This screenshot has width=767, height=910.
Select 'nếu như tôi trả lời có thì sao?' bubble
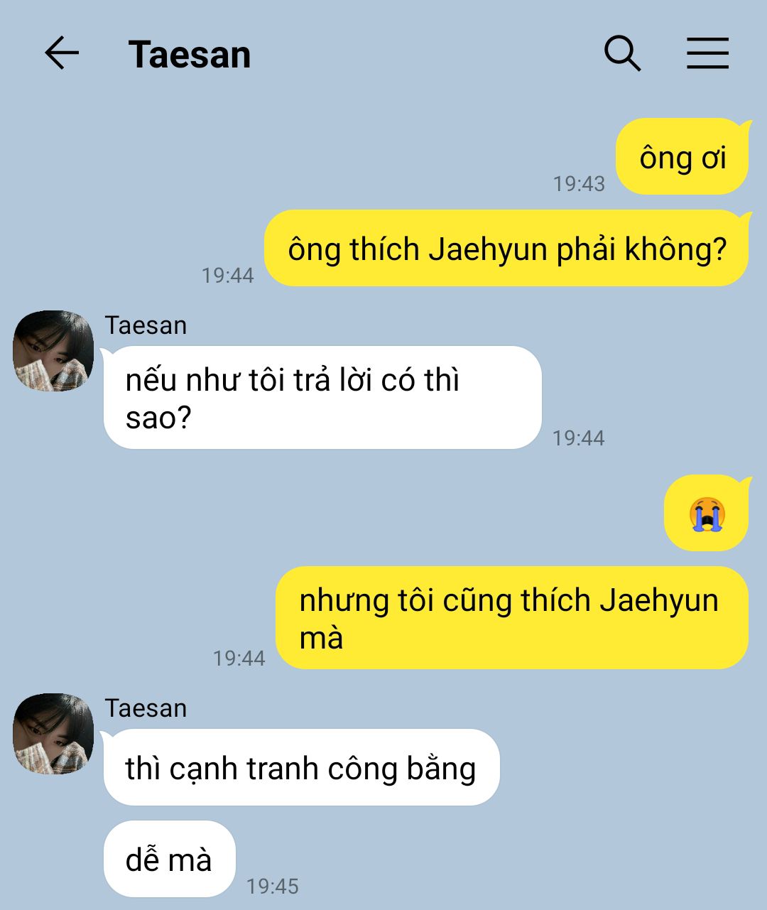pyautogui.click(x=322, y=398)
